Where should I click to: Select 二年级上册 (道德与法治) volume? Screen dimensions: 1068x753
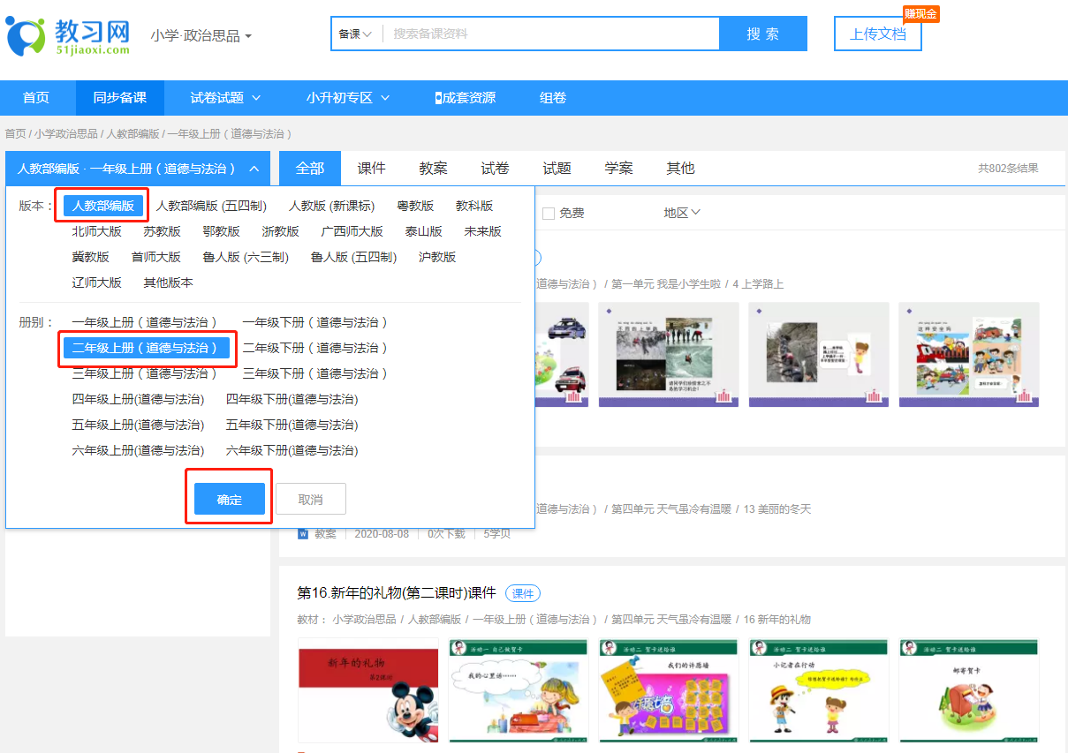pos(147,348)
